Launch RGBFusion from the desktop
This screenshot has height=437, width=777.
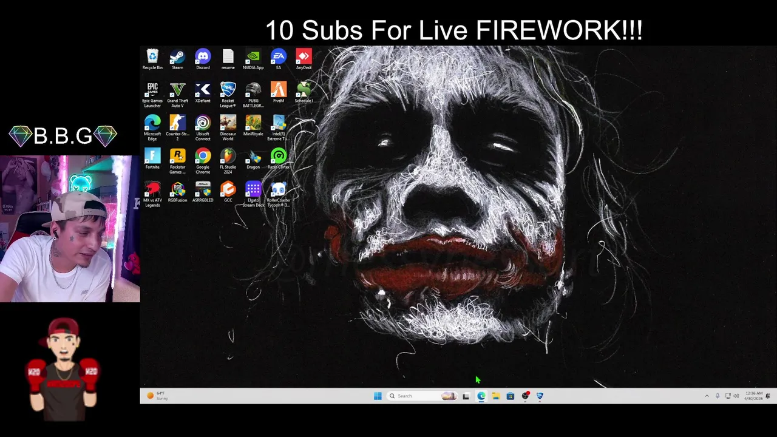177,192
